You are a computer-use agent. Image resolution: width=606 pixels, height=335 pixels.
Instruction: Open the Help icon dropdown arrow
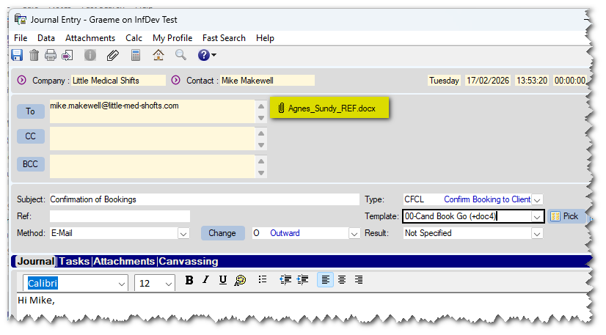coord(213,55)
